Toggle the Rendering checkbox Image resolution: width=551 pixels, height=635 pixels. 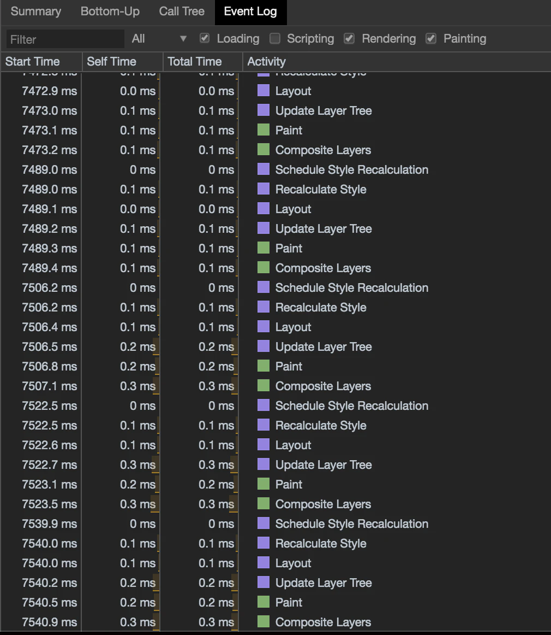tap(349, 38)
